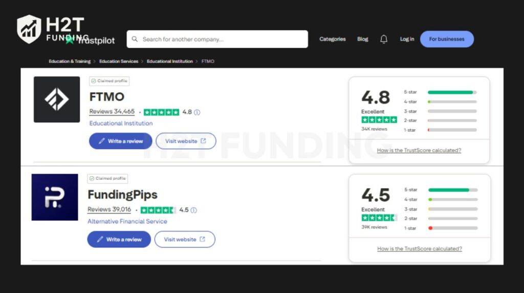Open the Blog menu item
This screenshot has width=524, height=293.
point(363,39)
